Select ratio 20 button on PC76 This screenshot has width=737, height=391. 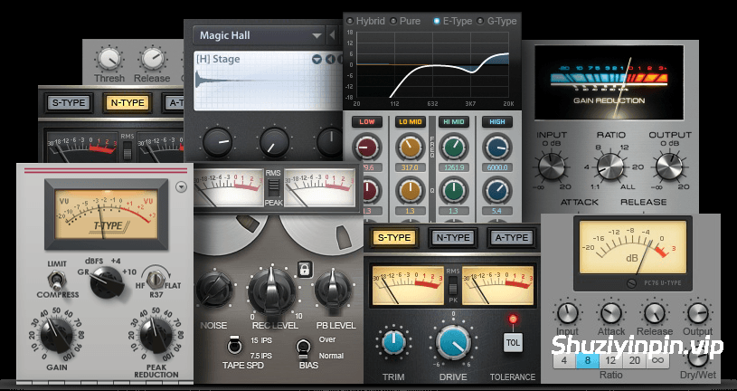point(635,361)
